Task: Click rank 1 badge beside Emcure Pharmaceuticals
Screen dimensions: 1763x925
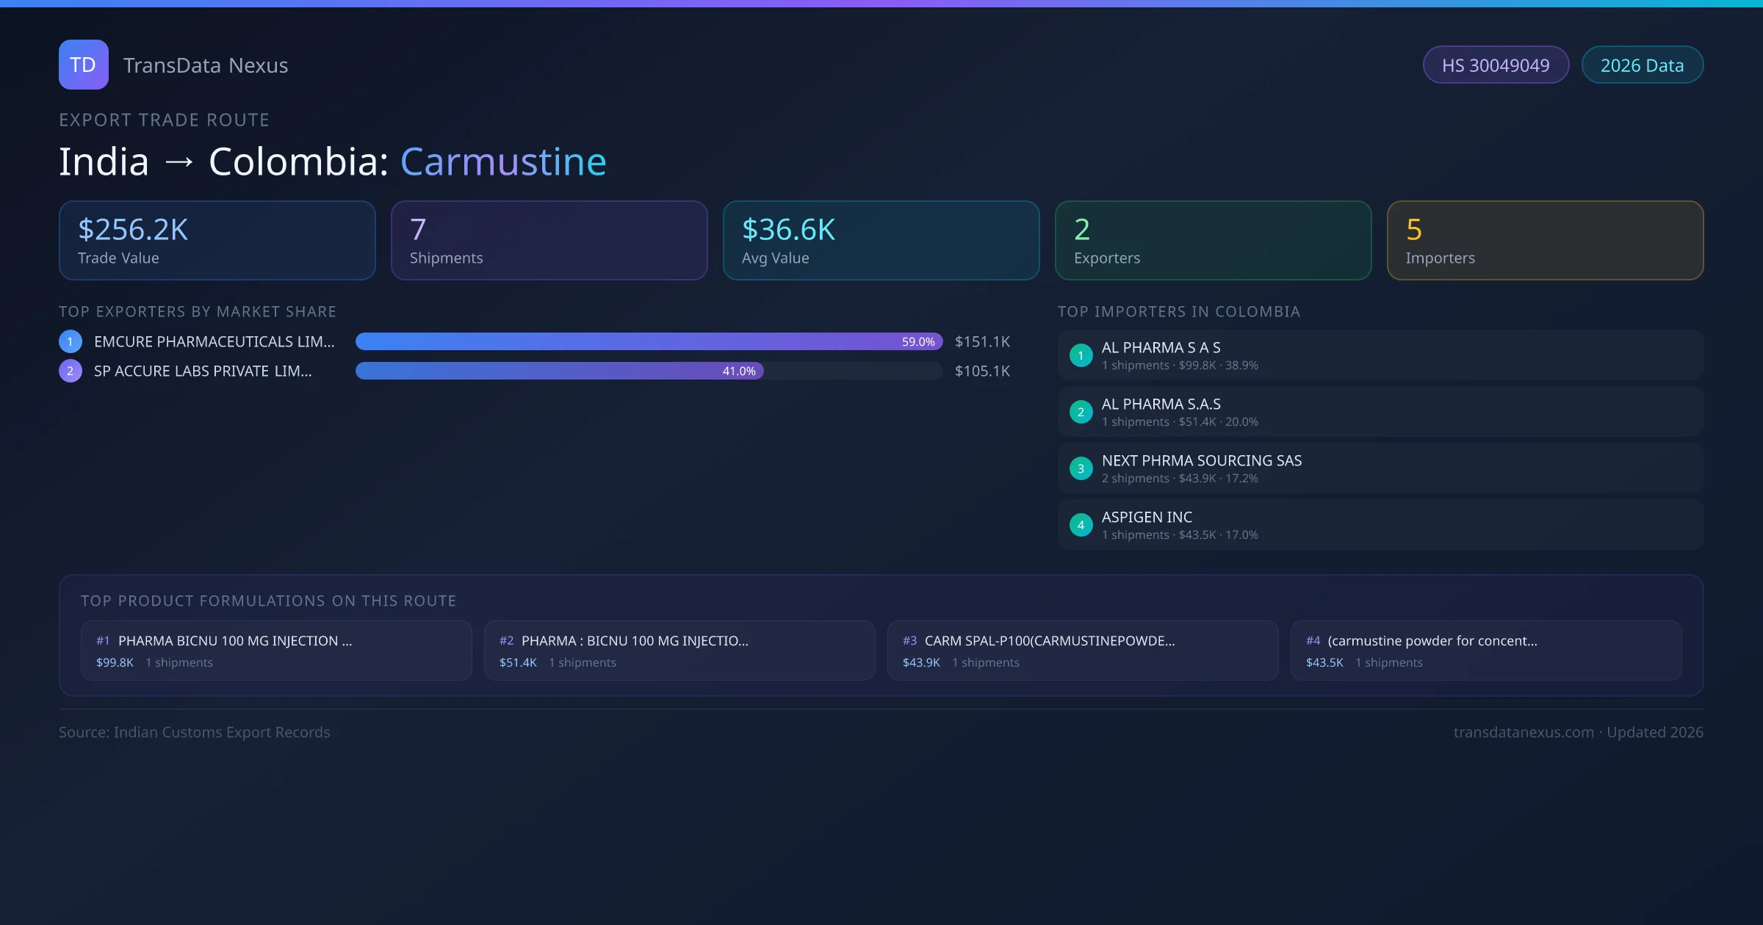Action: tap(71, 341)
